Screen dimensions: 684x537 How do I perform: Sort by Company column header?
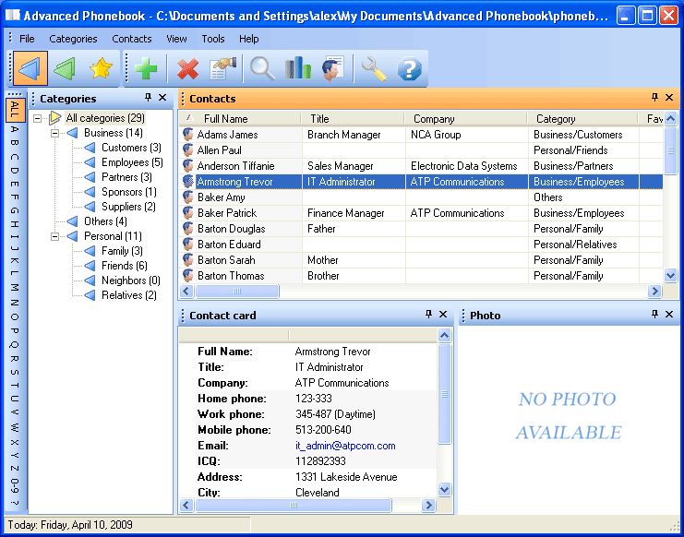(465, 118)
